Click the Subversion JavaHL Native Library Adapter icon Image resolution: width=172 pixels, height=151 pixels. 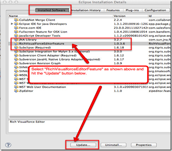click(x=16, y=59)
